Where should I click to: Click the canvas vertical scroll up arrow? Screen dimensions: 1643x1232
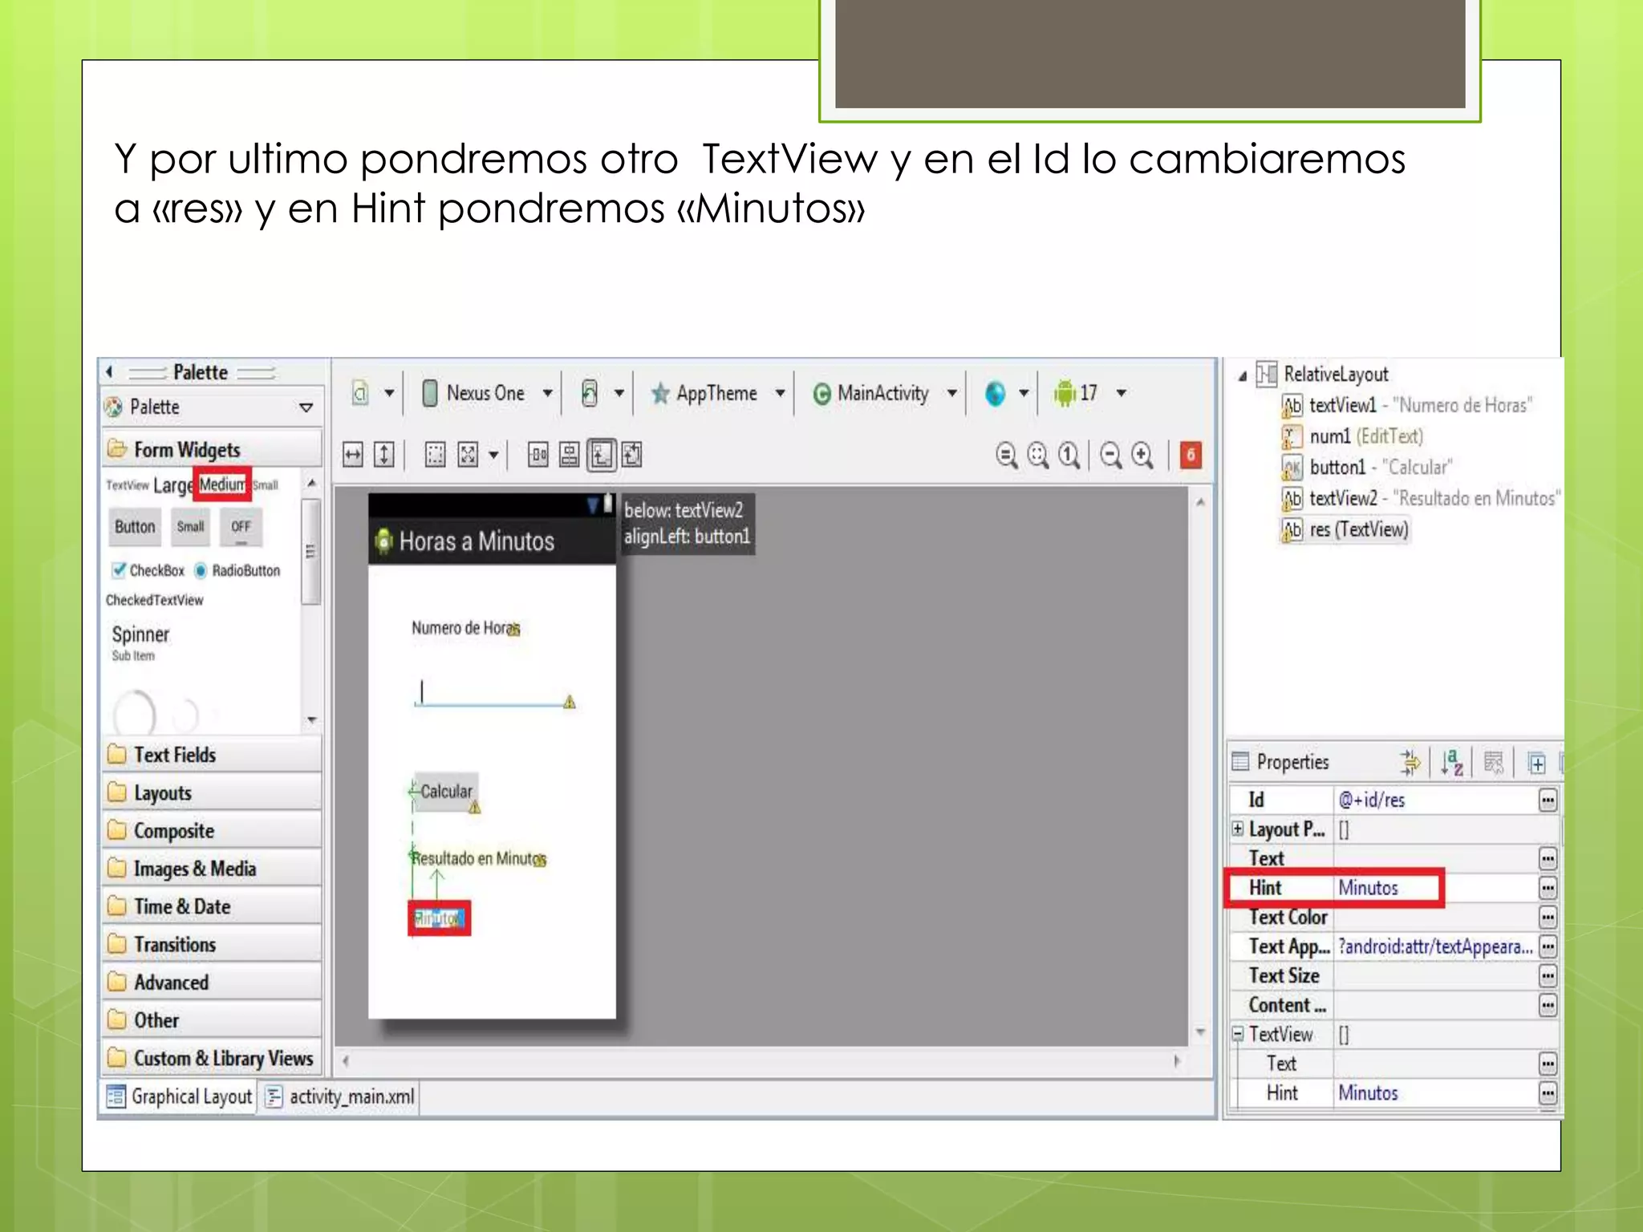tap(1200, 503)
